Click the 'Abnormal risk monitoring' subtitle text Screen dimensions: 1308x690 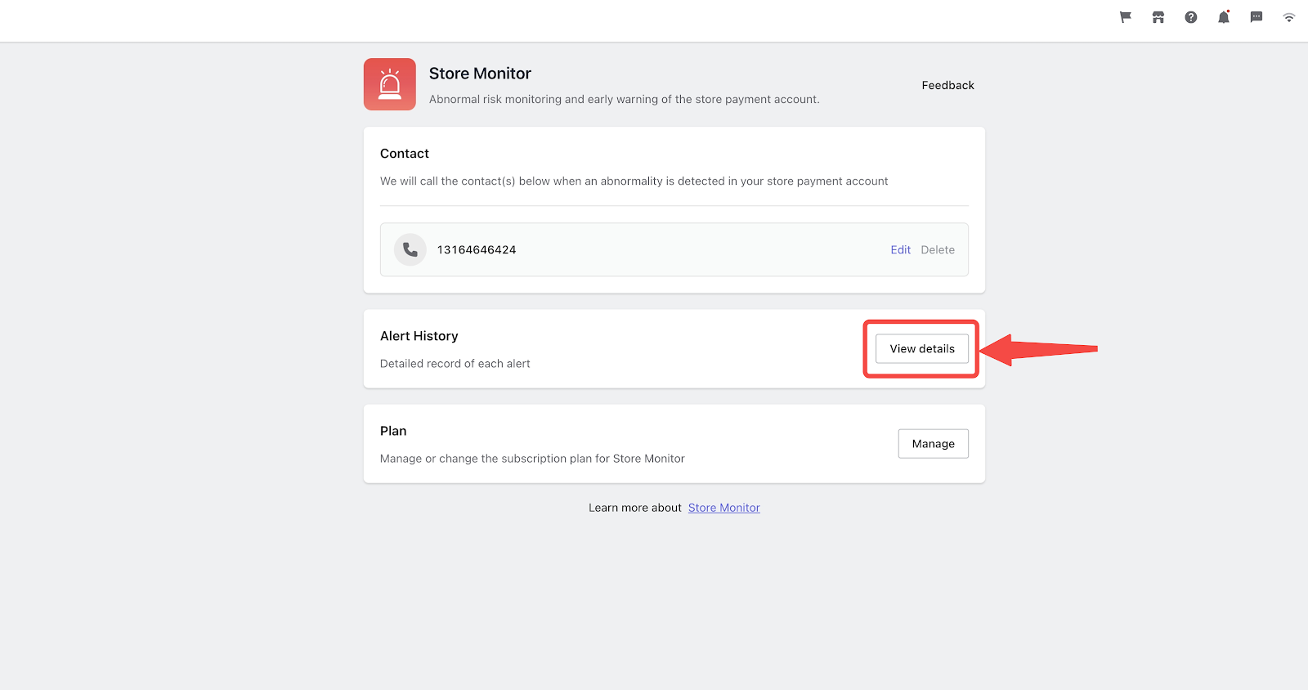624,100
